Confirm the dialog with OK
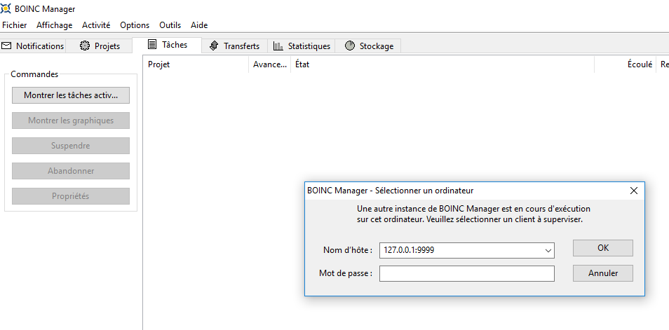 [603, 248]
